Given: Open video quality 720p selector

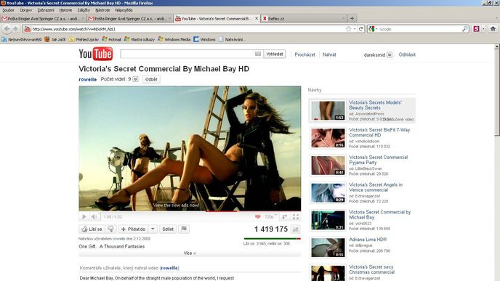Looking at the screenshot, I should (x=270, y=216).
